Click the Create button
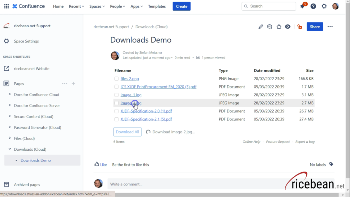 pyautogui.click(x=181, y=6)
